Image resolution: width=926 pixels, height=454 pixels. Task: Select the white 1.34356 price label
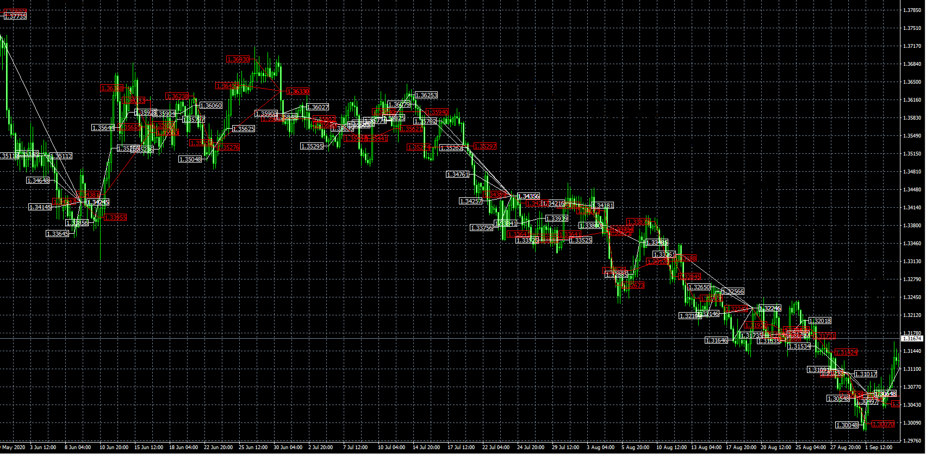click(x=529, y=196)
